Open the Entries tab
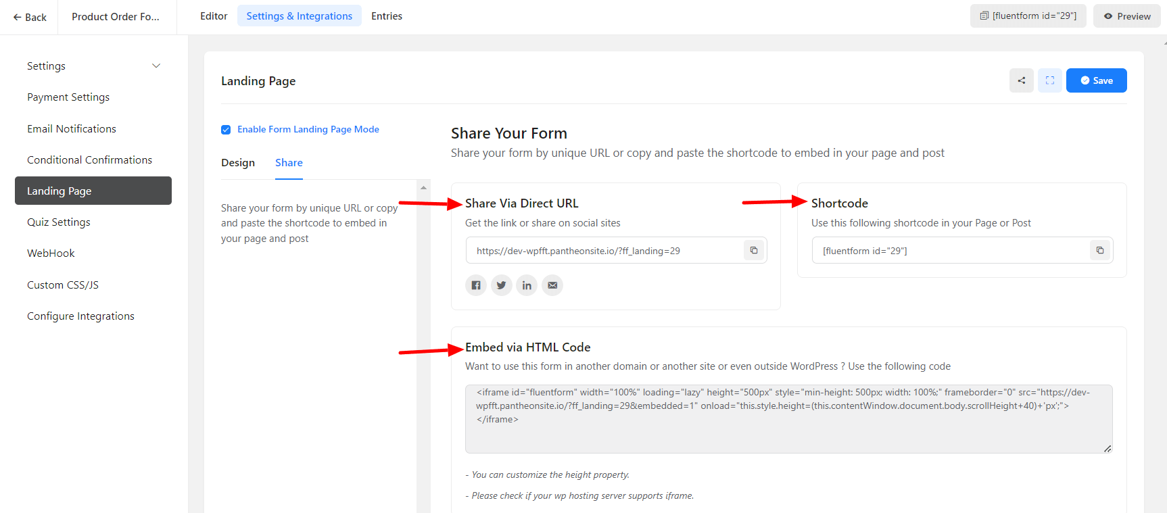 [x=387, y=16]
